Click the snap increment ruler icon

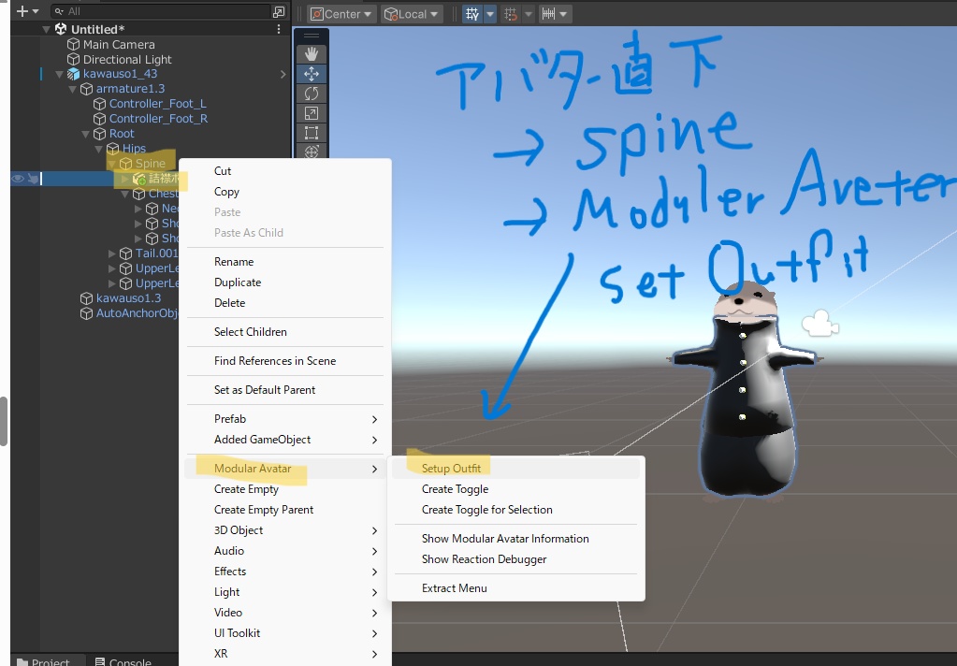(x=549, y=13)
